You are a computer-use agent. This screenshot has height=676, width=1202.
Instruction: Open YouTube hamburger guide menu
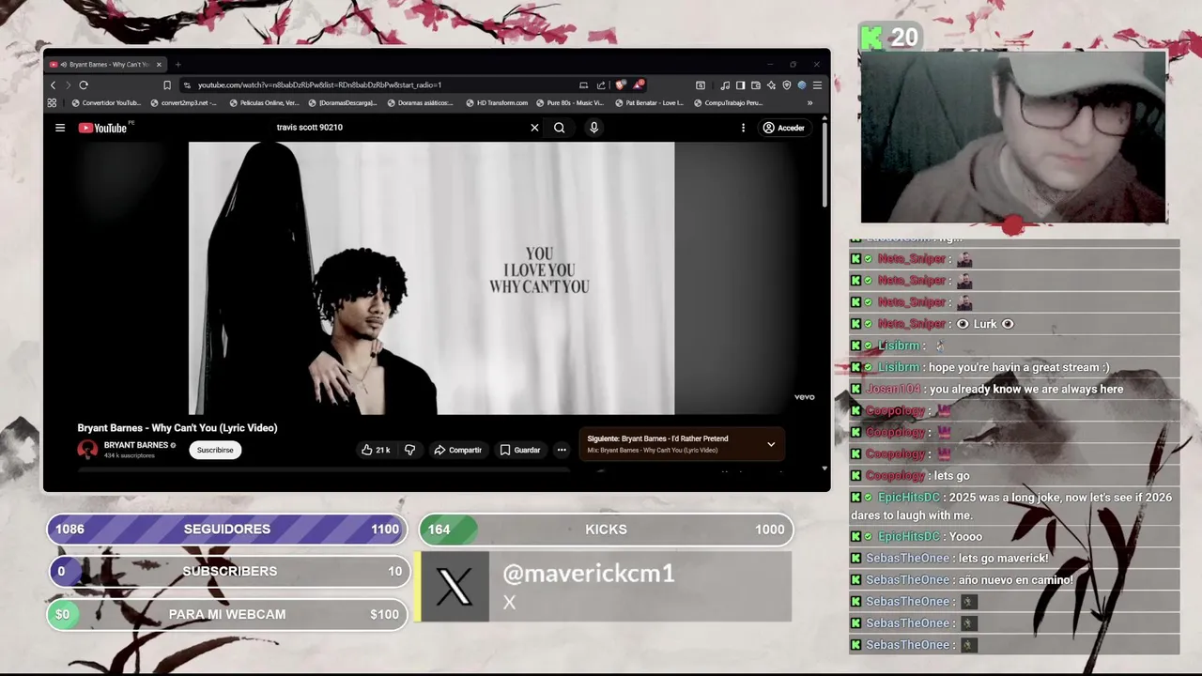[x=60, y=128]
